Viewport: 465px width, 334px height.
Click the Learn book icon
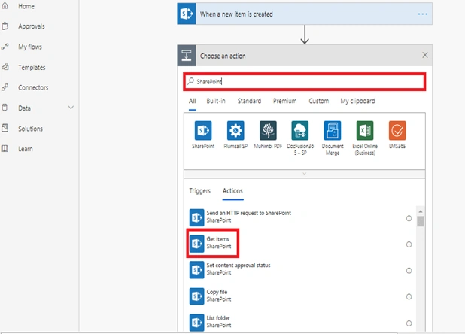(5, 148)
